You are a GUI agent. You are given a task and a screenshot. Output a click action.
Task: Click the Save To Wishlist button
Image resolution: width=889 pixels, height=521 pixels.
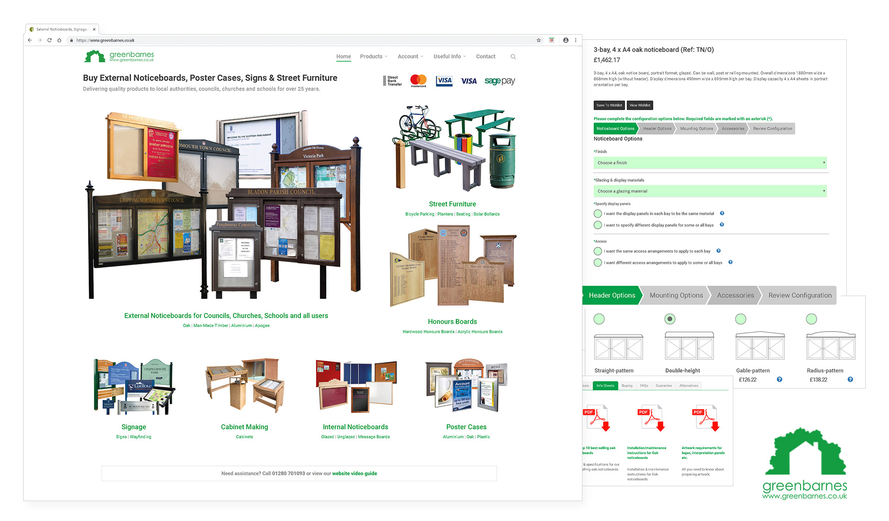coord(609,105)
